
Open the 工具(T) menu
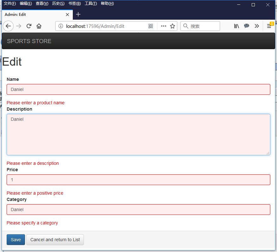point(91,3)
